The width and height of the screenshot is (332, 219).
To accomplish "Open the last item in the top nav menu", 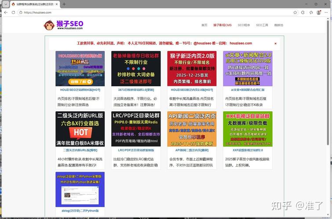I will click(x=278, y=25).
